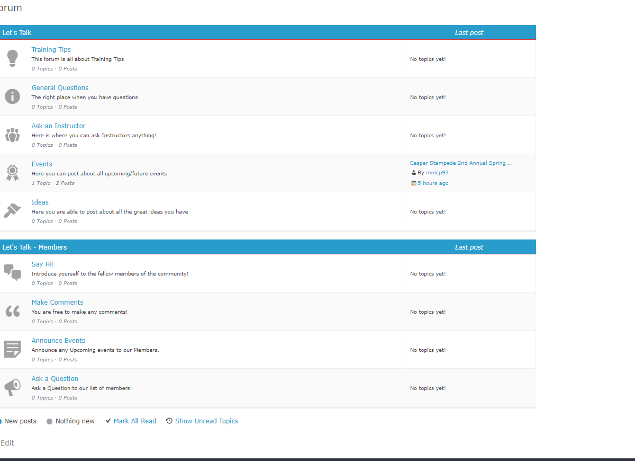This screenshot has height=461, width=635.
Task: Click the info circle icon for General Questions
Action: click(12, 96)
